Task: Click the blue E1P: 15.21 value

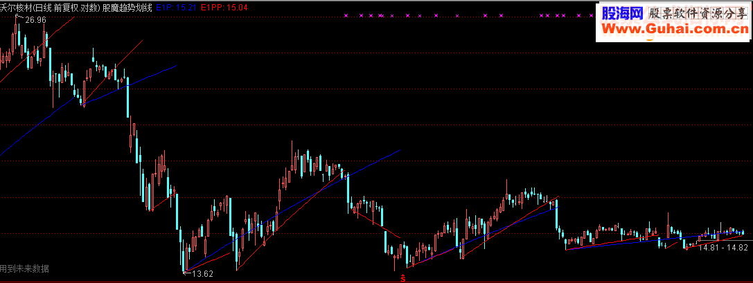Action: tap(176, 8)
